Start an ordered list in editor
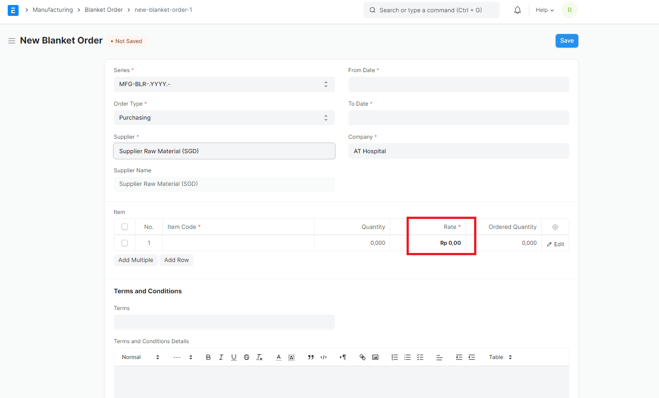 [x=395, y=357]
